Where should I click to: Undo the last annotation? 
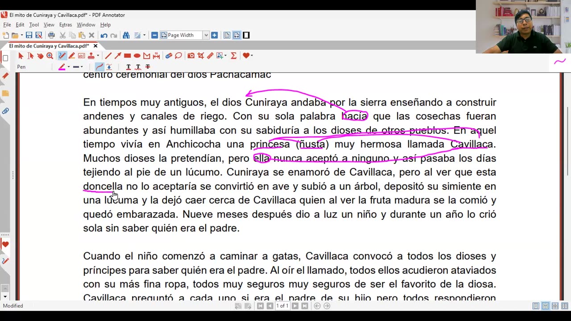click(x=104, y=35)
